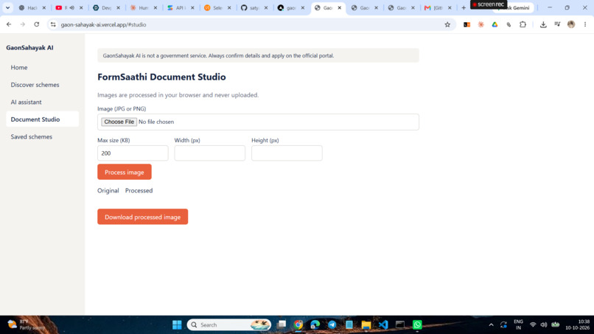Screen dimensions: 594x334
Task: Open Chrome three-dot menu
Action: point(585,24)
